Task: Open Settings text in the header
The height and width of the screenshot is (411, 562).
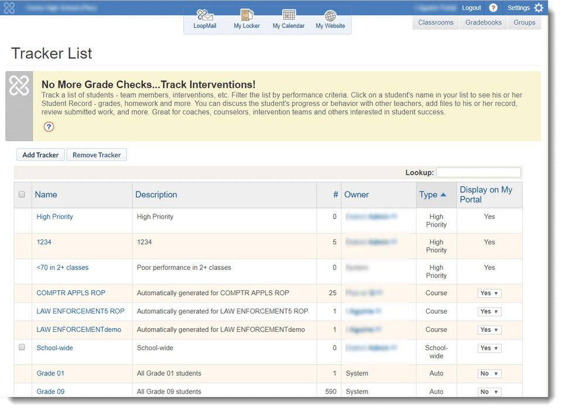Action: [518, 8]
